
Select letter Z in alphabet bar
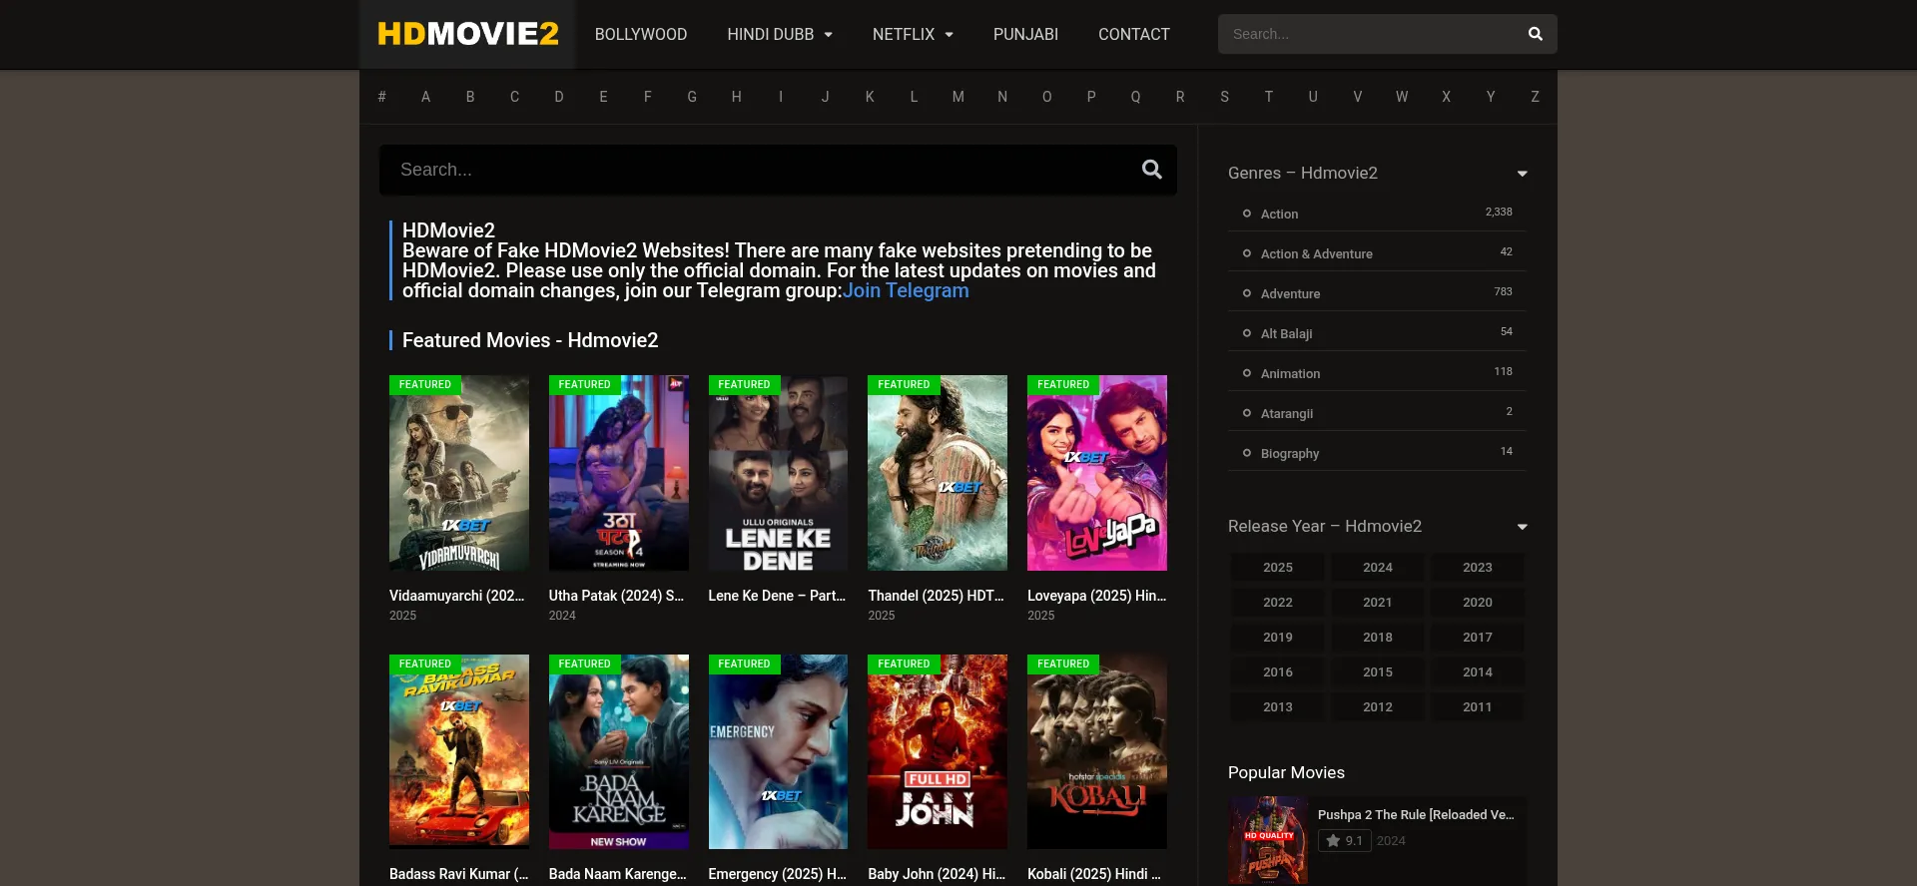click(x=1535, y=97)
